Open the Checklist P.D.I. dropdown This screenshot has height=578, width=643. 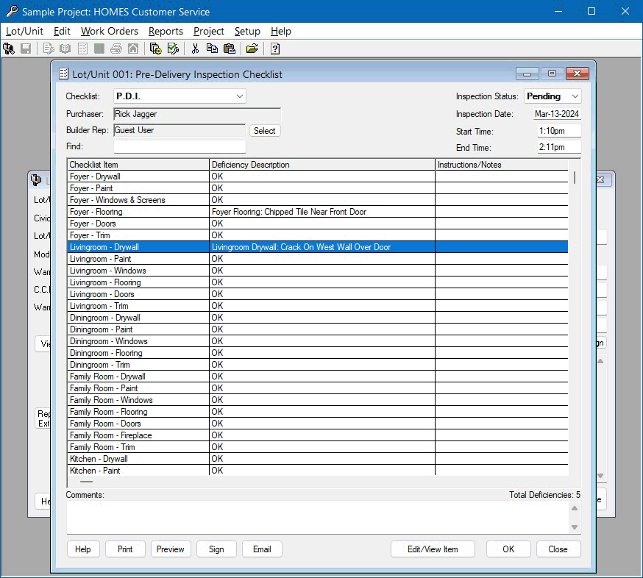pyautogui.click(x=180, y=96)
